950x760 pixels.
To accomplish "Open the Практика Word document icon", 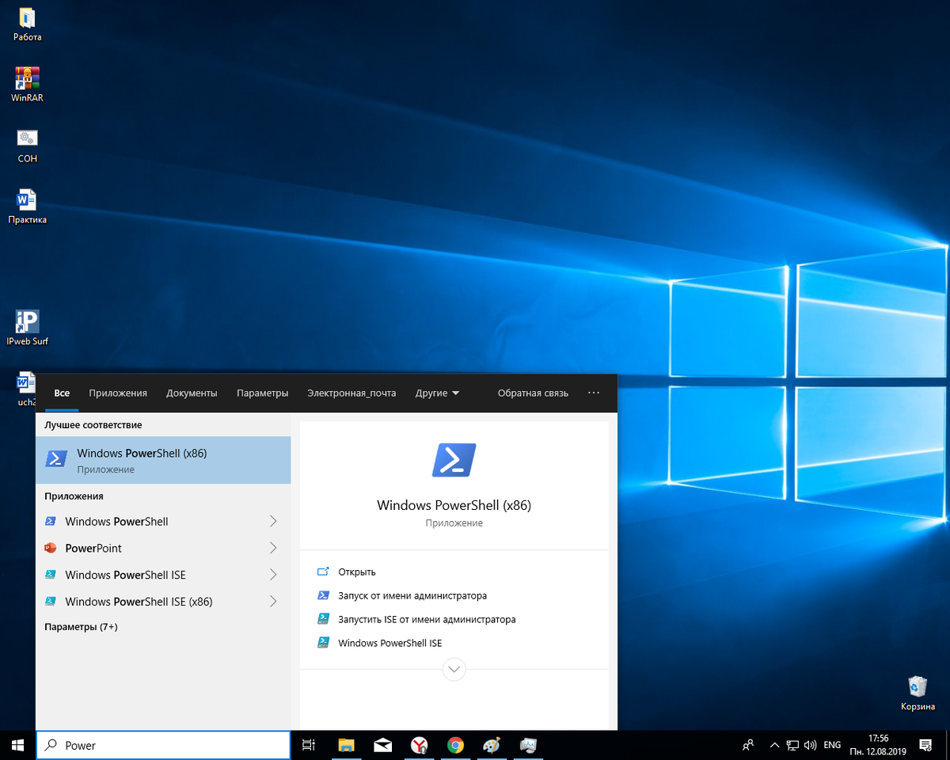I will (27, 207).
